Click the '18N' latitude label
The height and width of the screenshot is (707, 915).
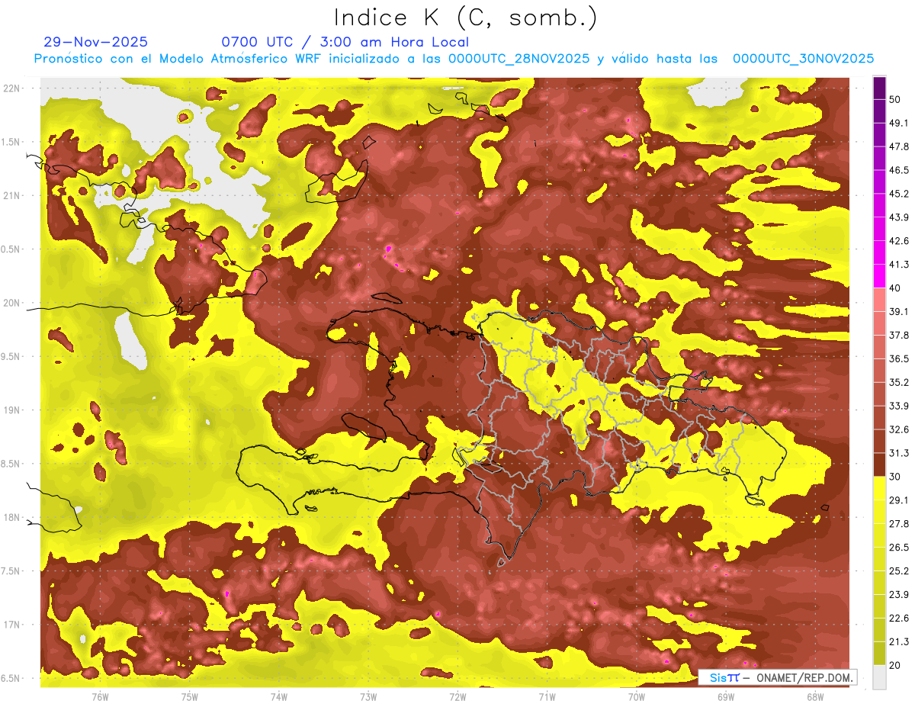tap(11, 518)
